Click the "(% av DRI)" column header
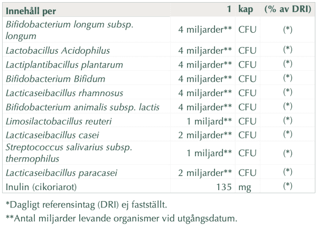317x227 pixels. pos(287,10)
